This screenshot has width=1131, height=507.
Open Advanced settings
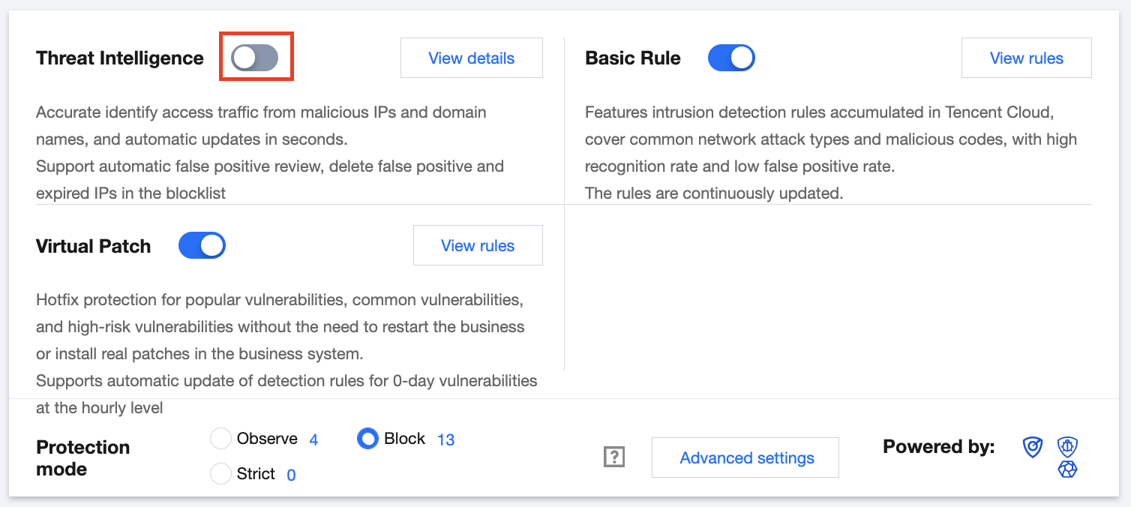point(746,457)
